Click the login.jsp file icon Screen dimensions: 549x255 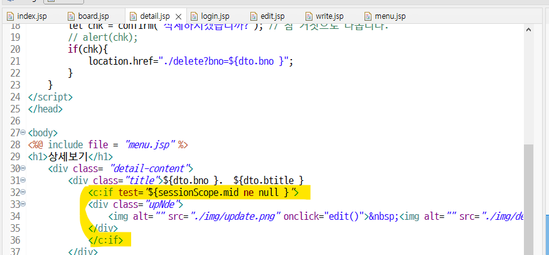tap(194, 16)
